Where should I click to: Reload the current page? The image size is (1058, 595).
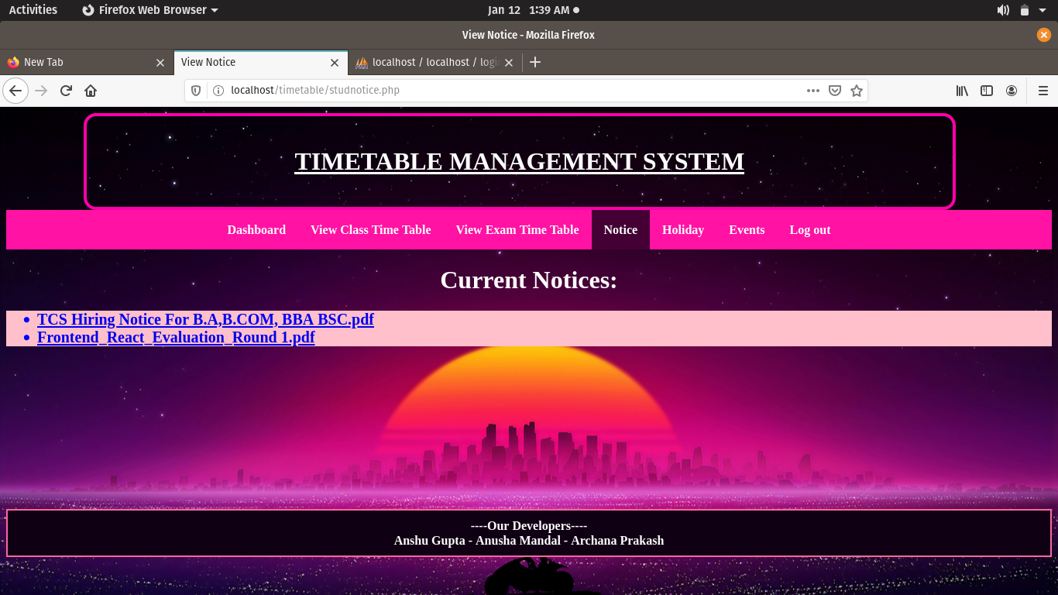pyautogui.click(x=66, y=91)
